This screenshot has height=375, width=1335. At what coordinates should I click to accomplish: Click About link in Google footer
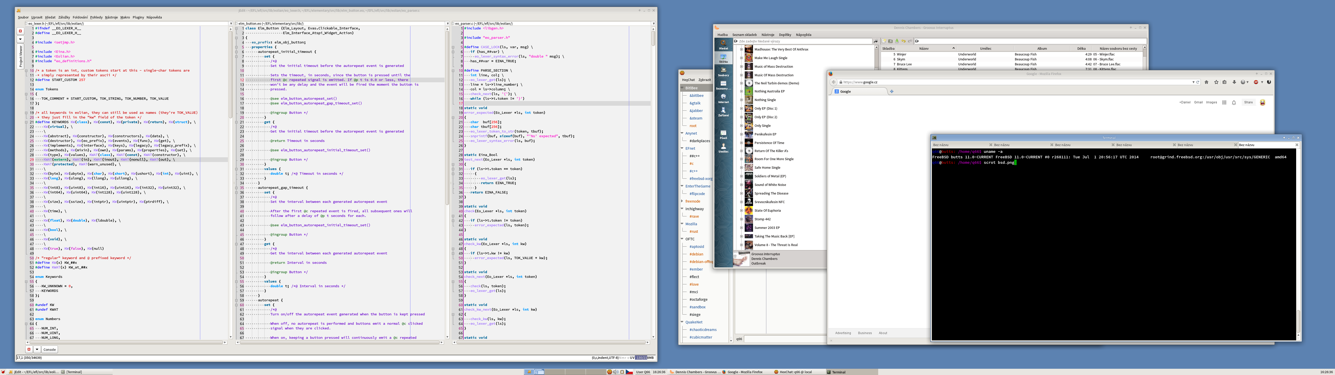point(883,333)
